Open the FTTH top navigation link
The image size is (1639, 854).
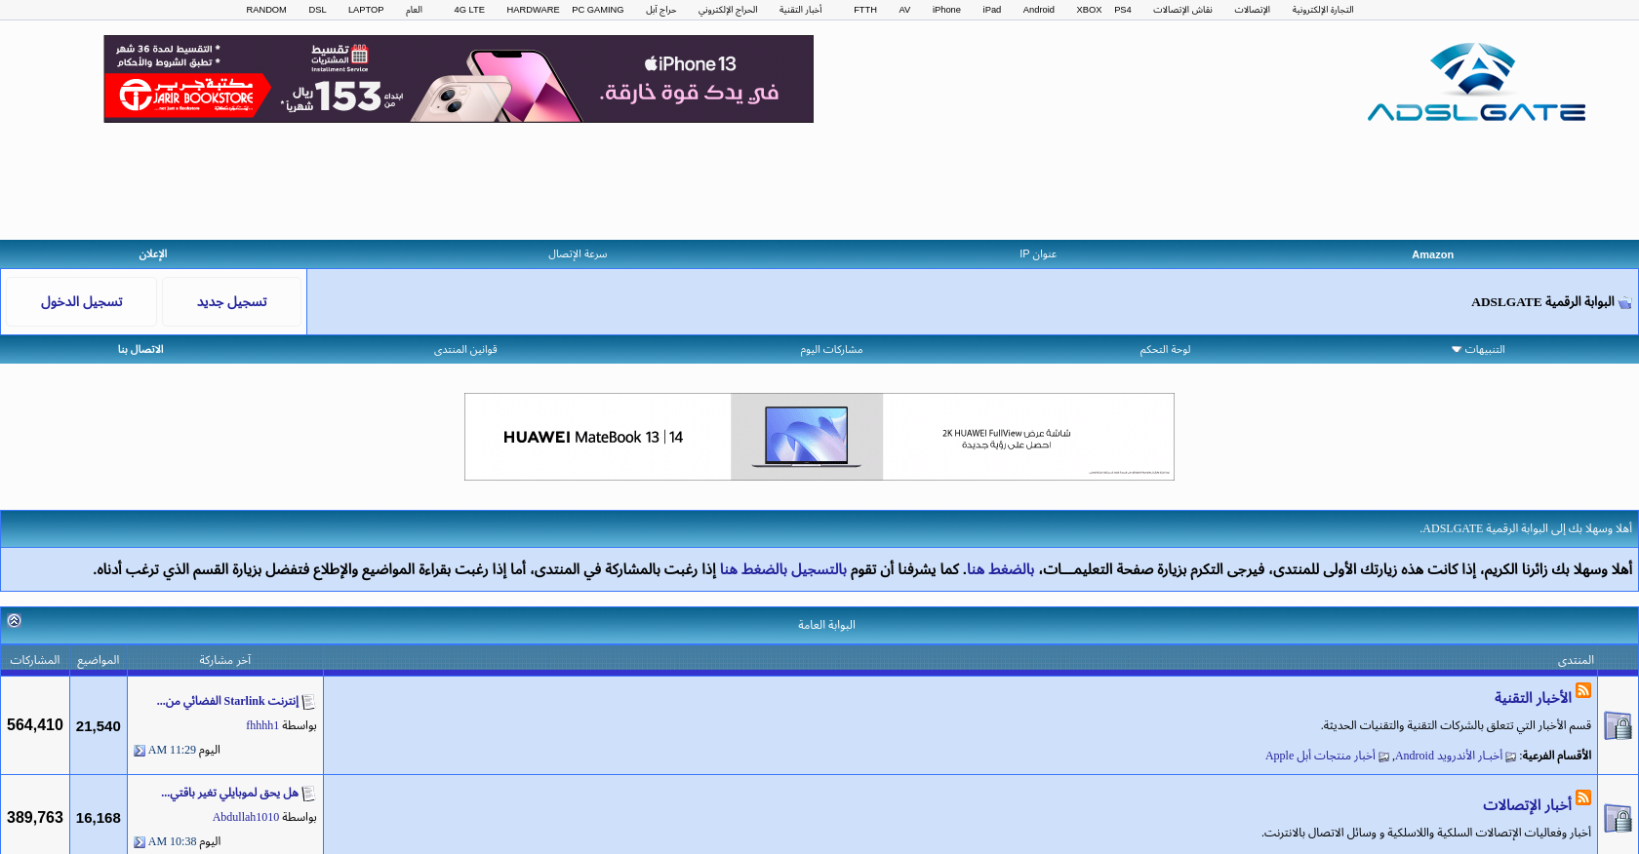865,10
